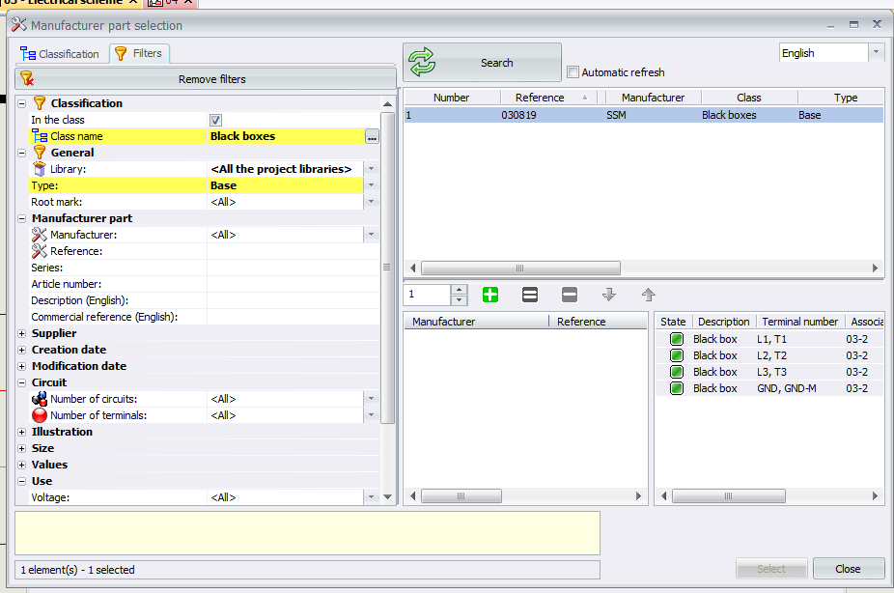894x593 pixels.
Task: Click the green plus add icon
Action: pyautogui.click(x=489, y=295)
